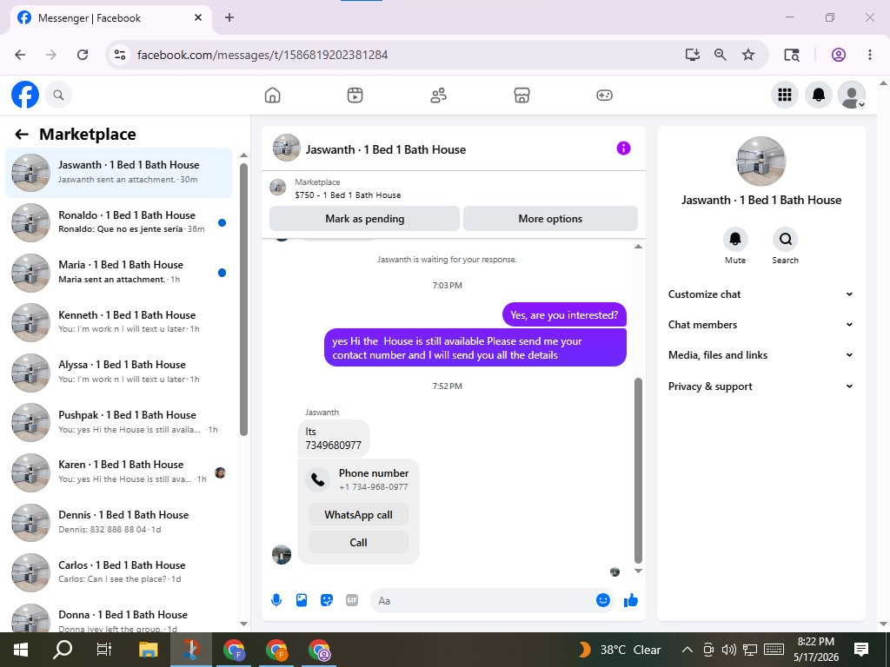
Task: Expand Privacy & support section
Action: pos(760,386)
